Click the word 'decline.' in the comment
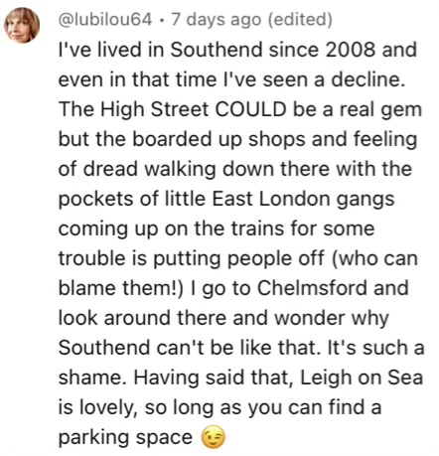Viewport: 439px width, 456px height. pyautogui.click(x=368, y=79)
